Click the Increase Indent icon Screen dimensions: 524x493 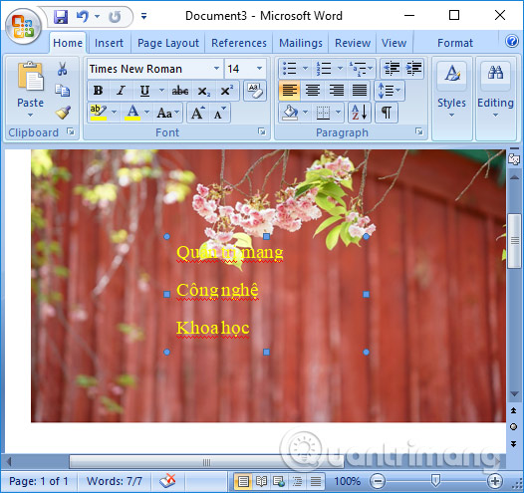413,68
